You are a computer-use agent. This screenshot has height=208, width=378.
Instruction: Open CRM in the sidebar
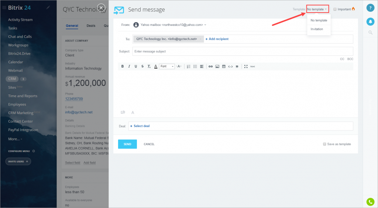click(x=12, y=79)
